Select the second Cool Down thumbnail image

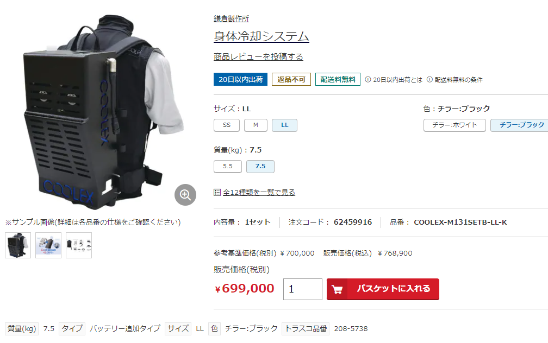click(48, 245)
